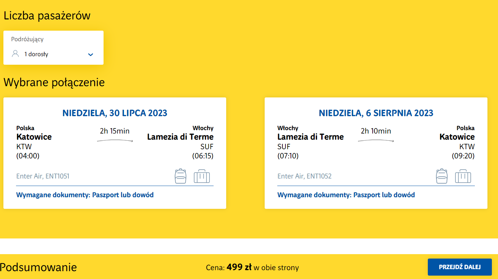Viewport: 498px width, 279px height.
Task: Click the Enter Air, ENT1051 flight label
Action: pyautogui.click(x=43, y=176)
